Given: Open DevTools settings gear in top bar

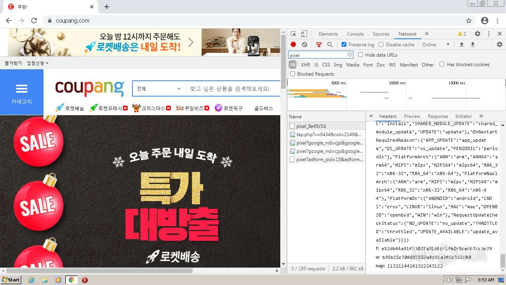Looking at the screenshot, I should click(x=478, y=34).
